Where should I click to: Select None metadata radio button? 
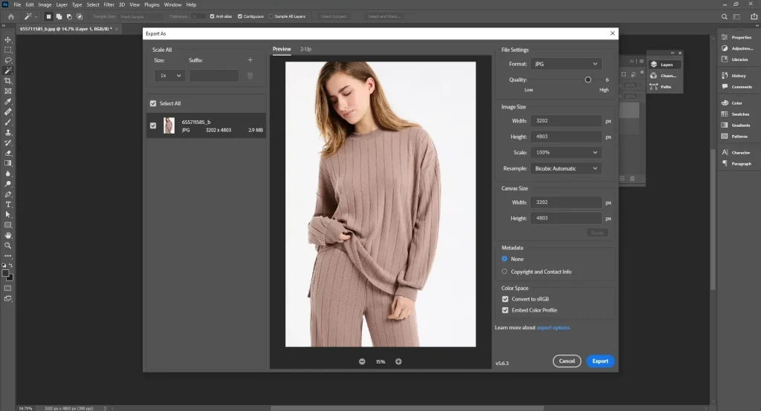click(x=505, y=259)
